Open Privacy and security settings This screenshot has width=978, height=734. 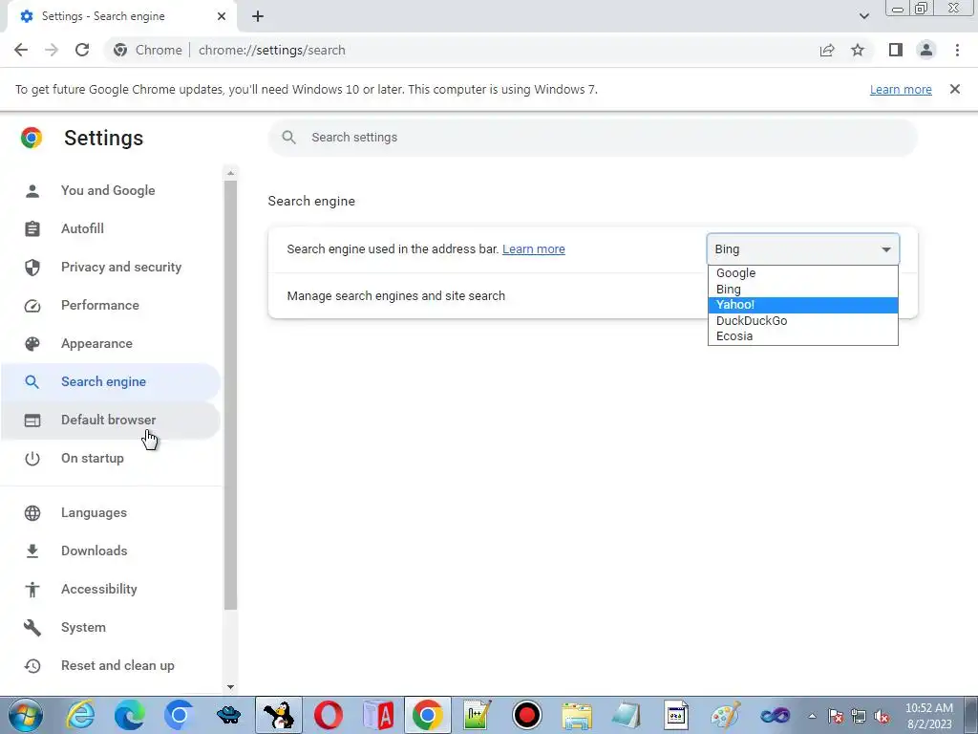click(111, 268)
